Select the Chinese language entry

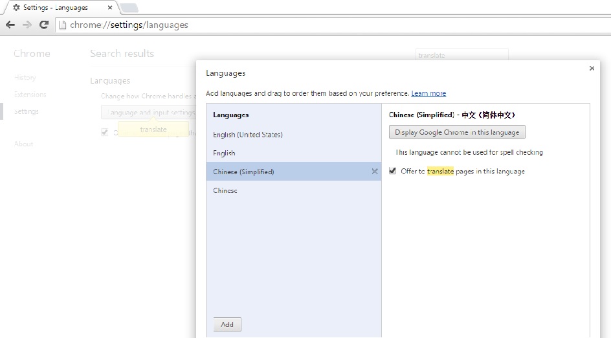click(x=293, y=190)
